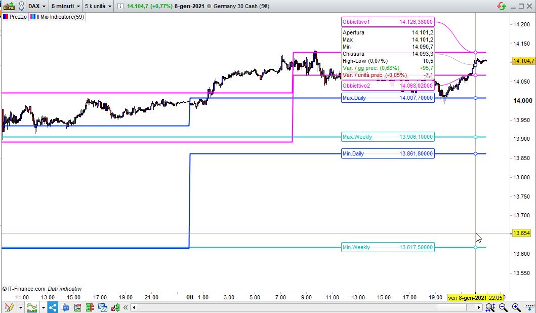Screen dimensions: 536x313
Task: Click the blue share icon
Action: tap(52, 307)
